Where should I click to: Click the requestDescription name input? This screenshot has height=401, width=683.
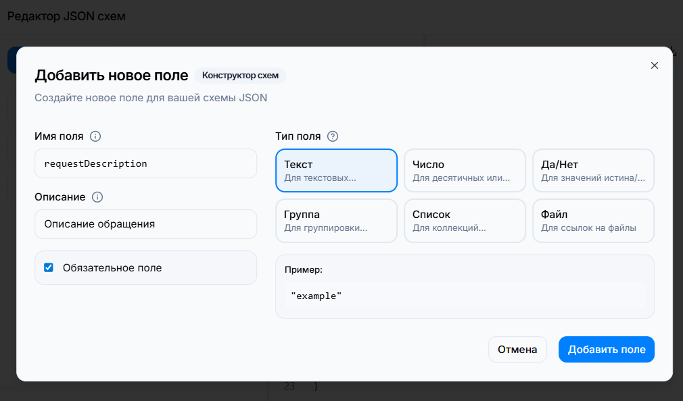click(x=145, y=163)
